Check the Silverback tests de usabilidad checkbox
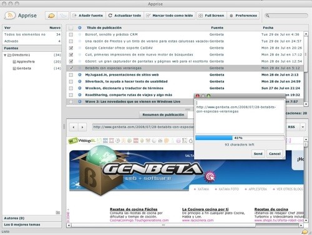 71,81
